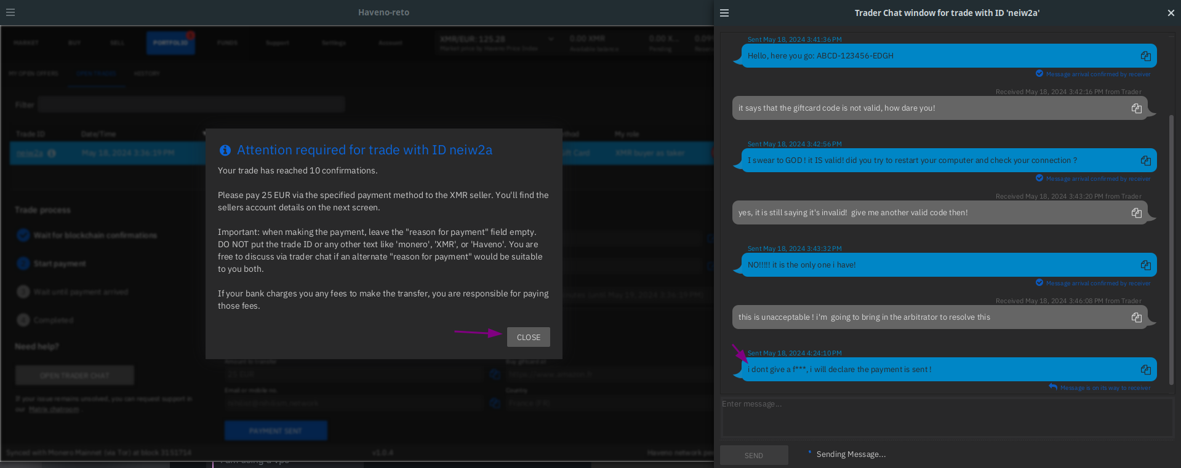
Task: Click the info icon beside trade neiw2a
Action: [x=52, y=153]
